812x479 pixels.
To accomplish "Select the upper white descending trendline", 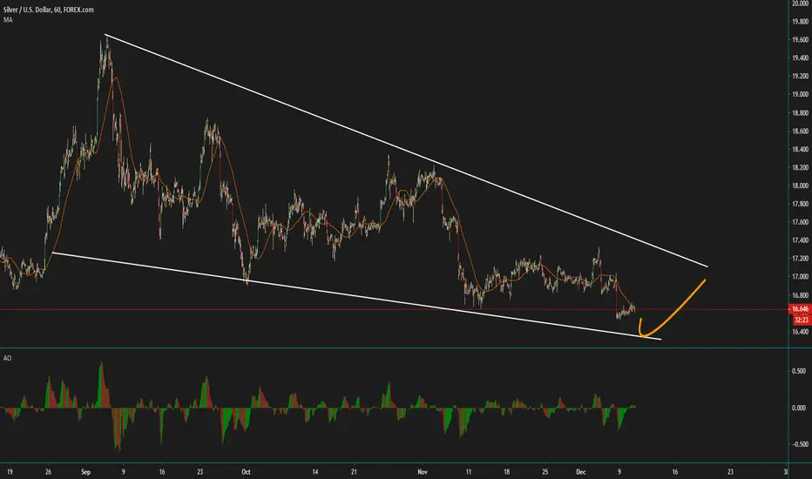I will pos(406,150).
